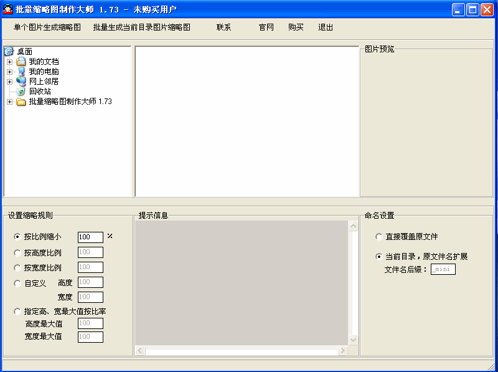Click the 购买 purchase menu item
This screenshot has width=498, height=372.
point(296,27)
